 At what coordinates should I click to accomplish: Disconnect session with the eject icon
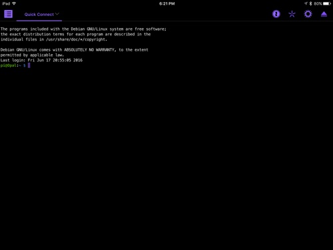point(324,14)
